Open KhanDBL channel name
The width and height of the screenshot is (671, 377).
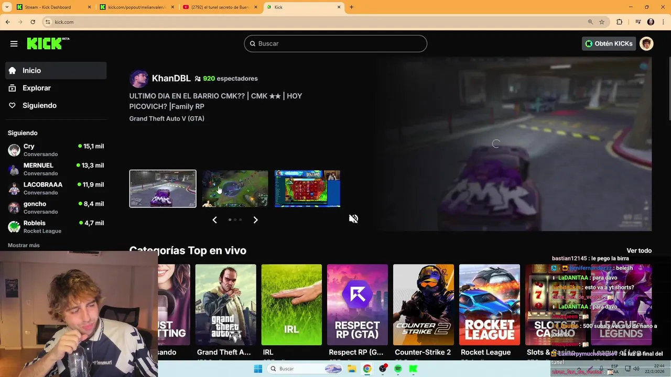(171, 79)
